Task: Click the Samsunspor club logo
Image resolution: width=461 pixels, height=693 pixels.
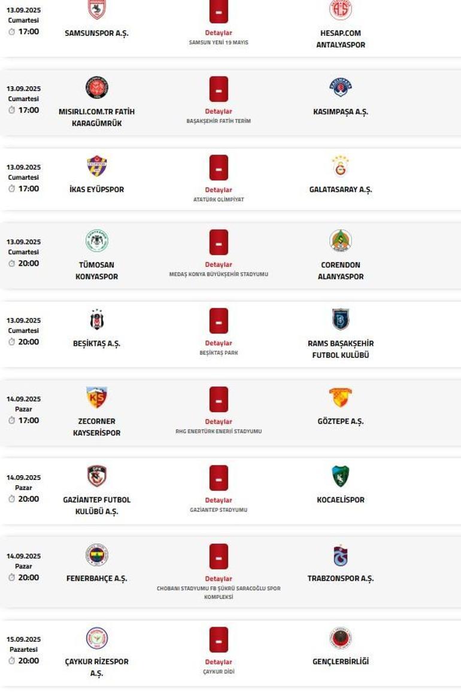Action: [97, 10]
